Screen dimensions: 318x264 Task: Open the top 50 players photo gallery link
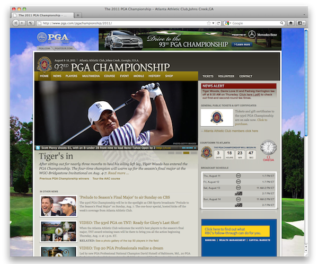[127, 241]
